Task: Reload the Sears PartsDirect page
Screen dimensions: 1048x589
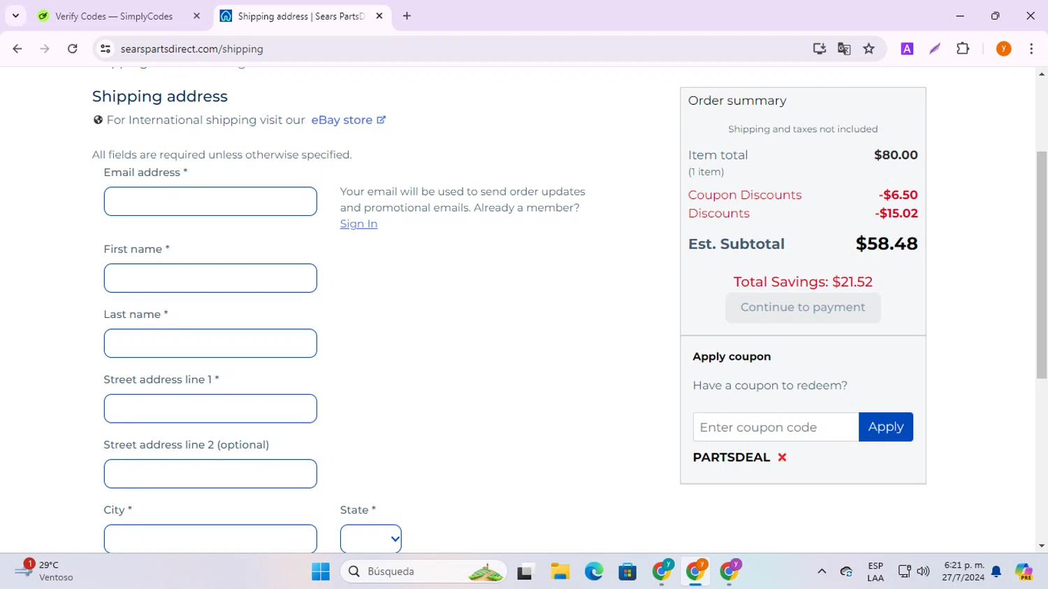Action: (x=73, y=49)
